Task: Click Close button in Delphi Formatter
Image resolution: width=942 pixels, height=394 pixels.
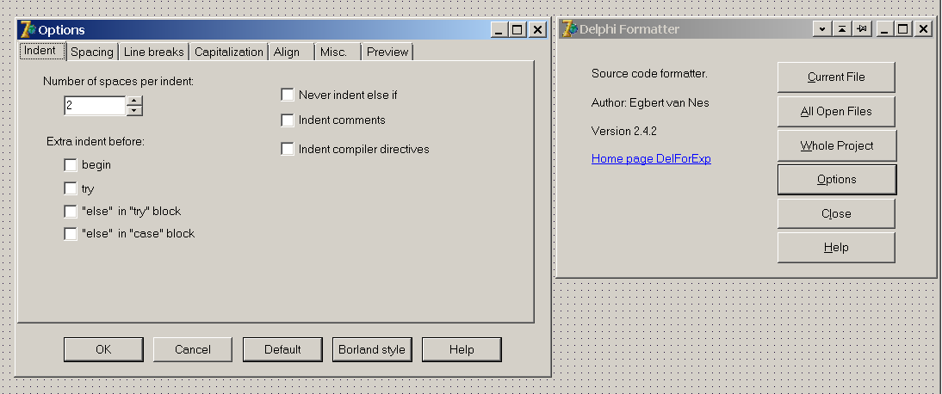Action: [x=836, y=214]
